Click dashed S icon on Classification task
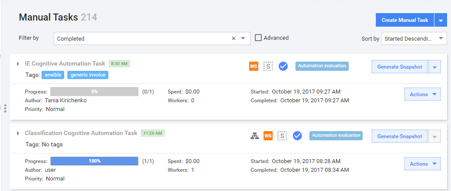 [x=282, y=136]
